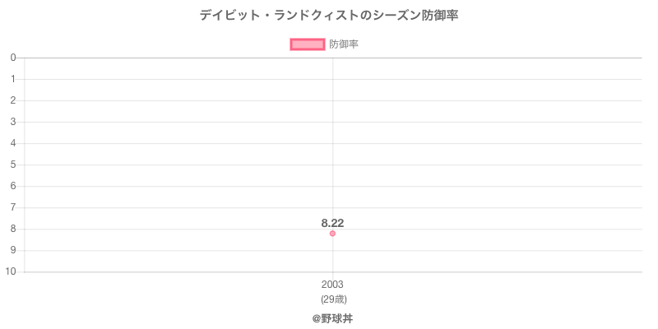Select the 8.22 data value label
Screen dimensions: 658x329
click(x=332, y=223)
